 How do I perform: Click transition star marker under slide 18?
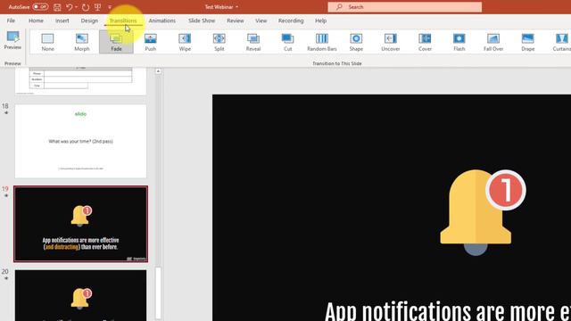[x=6, y=113]
